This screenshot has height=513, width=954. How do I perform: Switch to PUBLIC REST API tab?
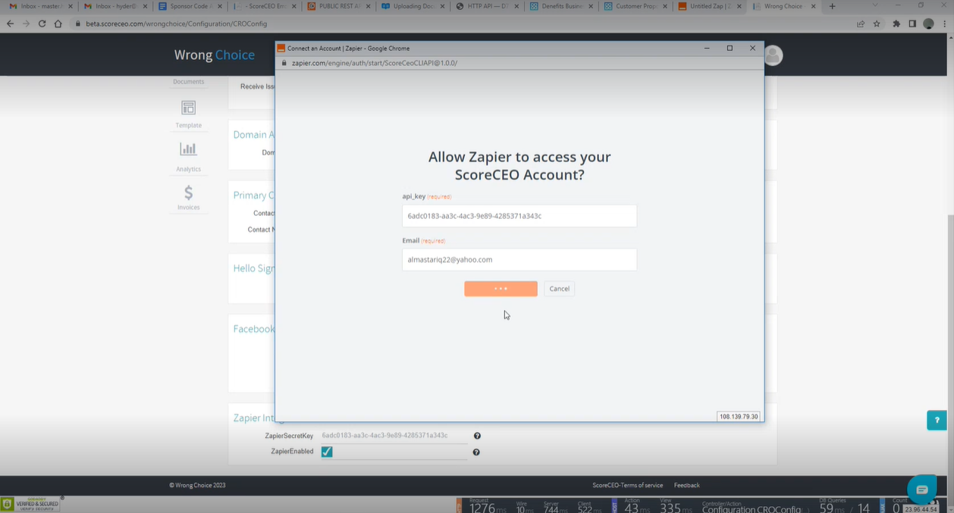coord(338,6)
